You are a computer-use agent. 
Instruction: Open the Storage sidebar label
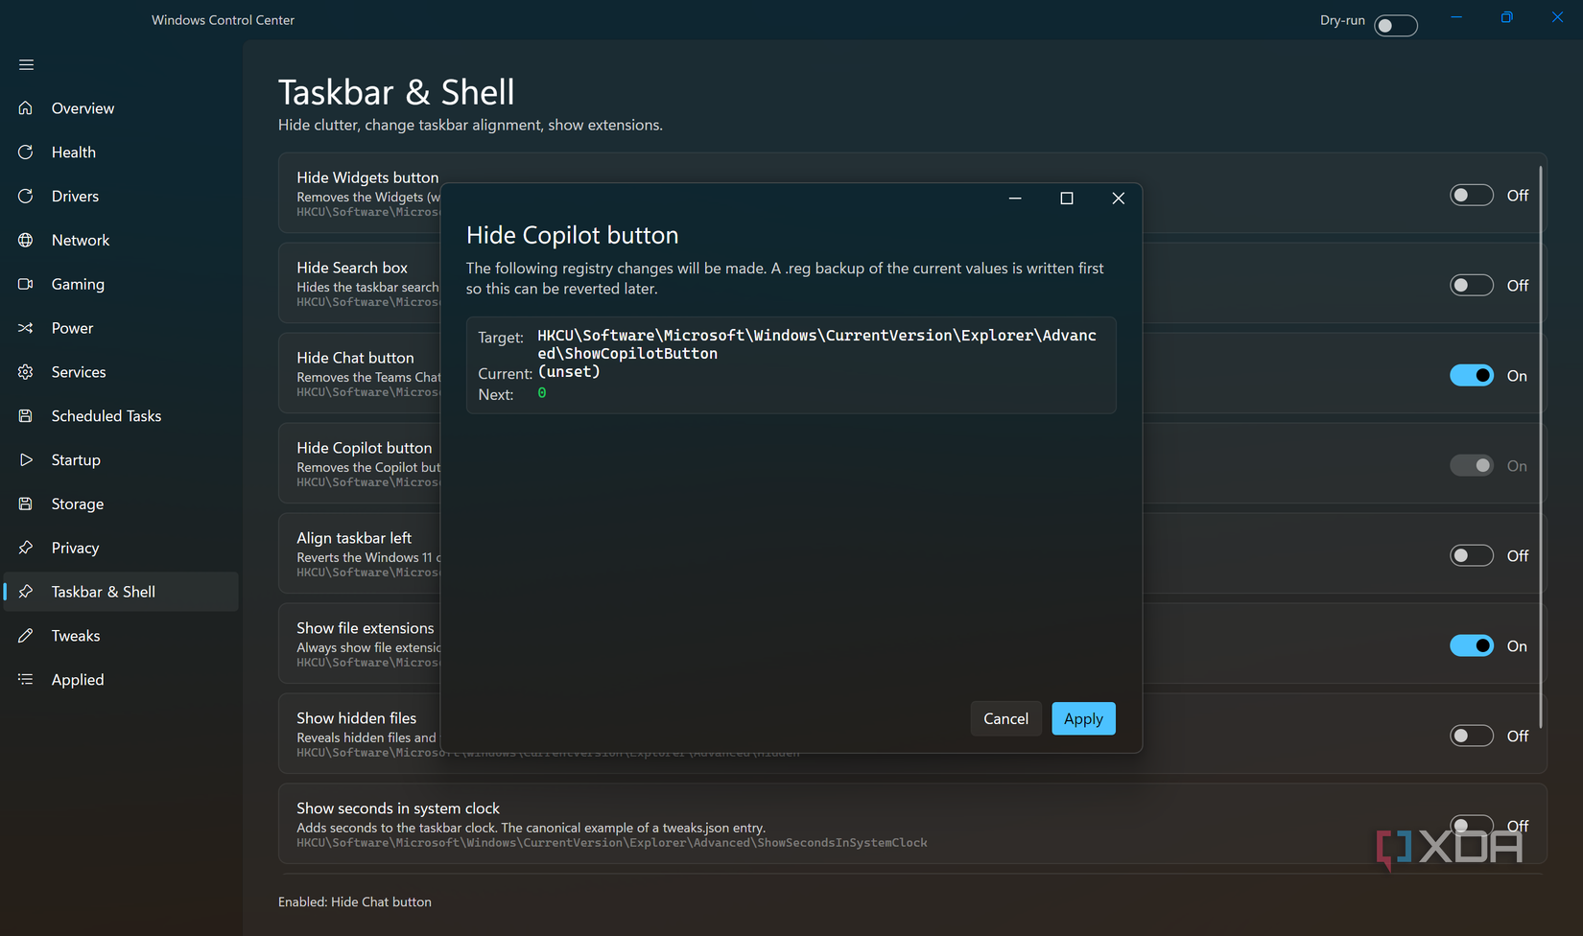coord(77,504)
